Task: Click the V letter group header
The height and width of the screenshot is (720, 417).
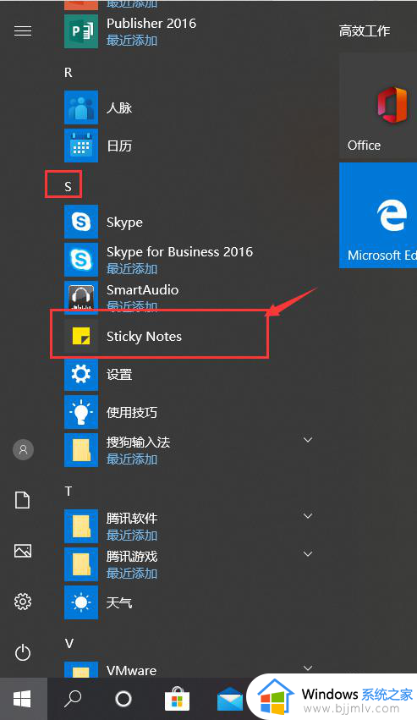Action: (69, 643)
